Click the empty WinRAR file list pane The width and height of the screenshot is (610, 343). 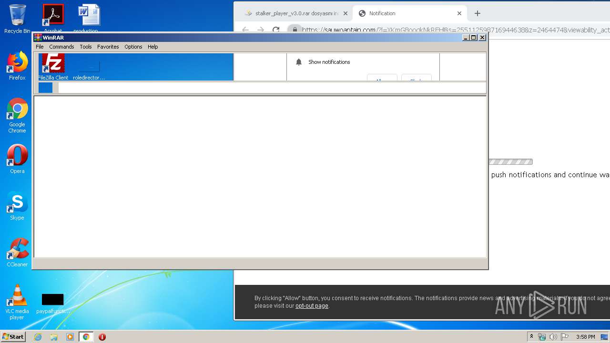click(260, 177)
